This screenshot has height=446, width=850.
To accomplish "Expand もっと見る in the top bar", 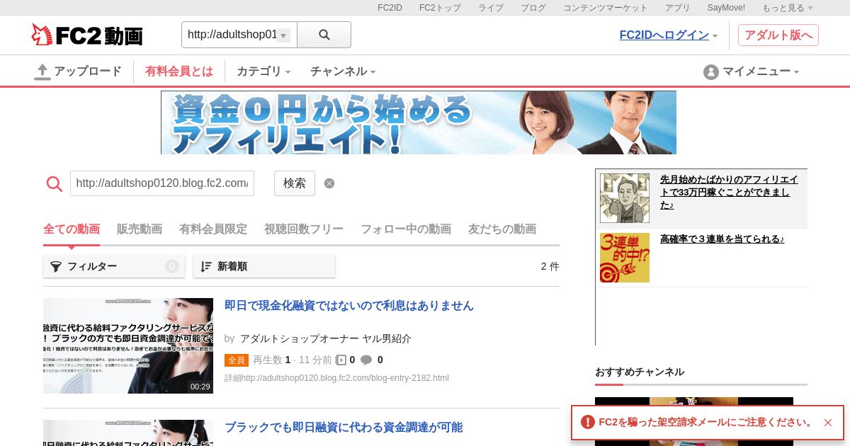I will pos(788,8).
